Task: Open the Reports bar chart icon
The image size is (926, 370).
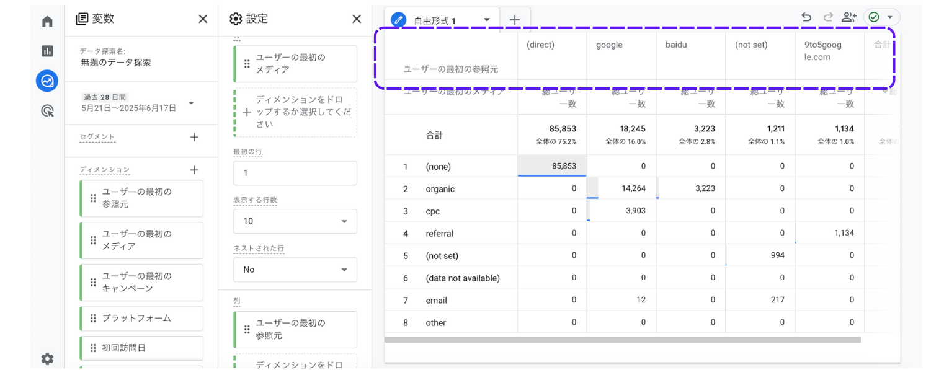Action: coord(47,51)
